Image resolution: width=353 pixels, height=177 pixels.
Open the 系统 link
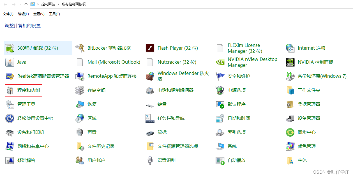click(x=232, y=146)
